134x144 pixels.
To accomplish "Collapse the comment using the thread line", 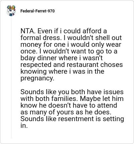I will (11, 77).
